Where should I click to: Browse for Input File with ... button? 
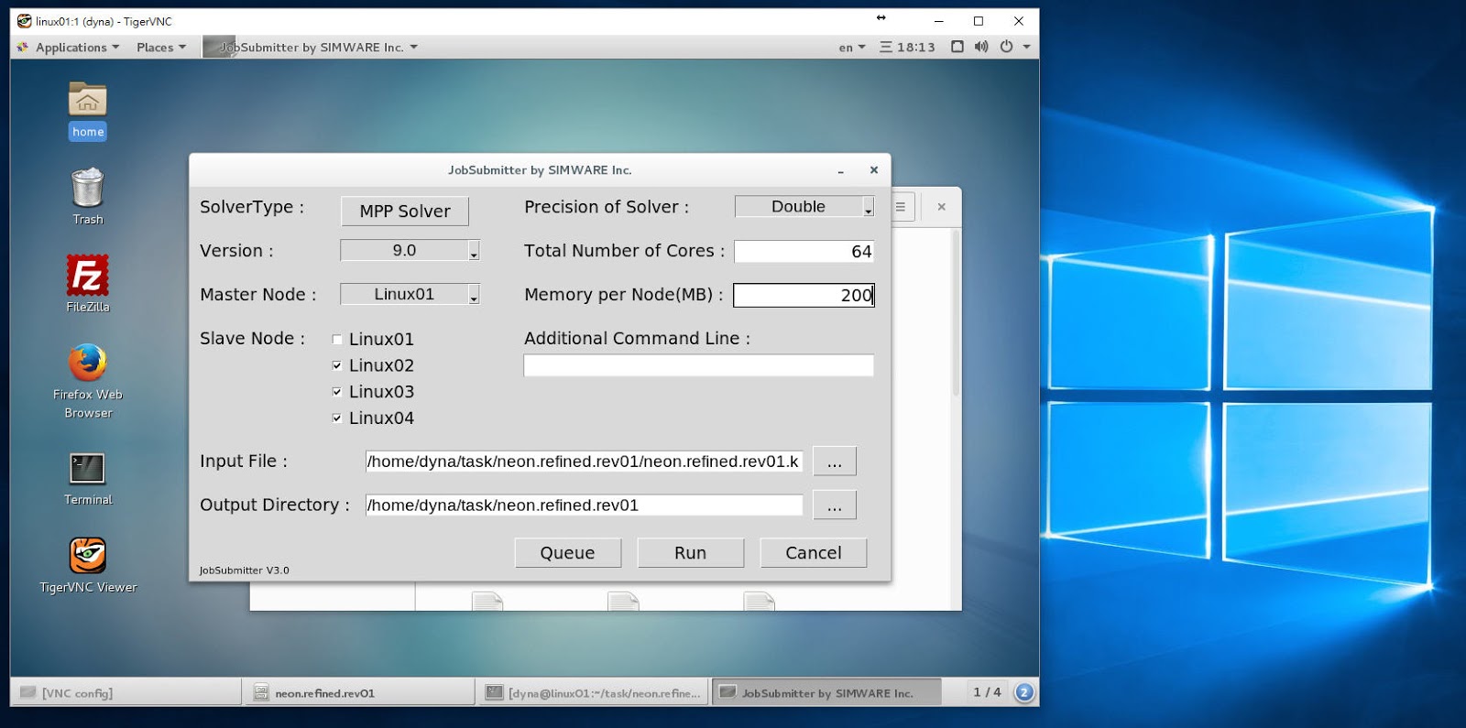click(834, 461)
